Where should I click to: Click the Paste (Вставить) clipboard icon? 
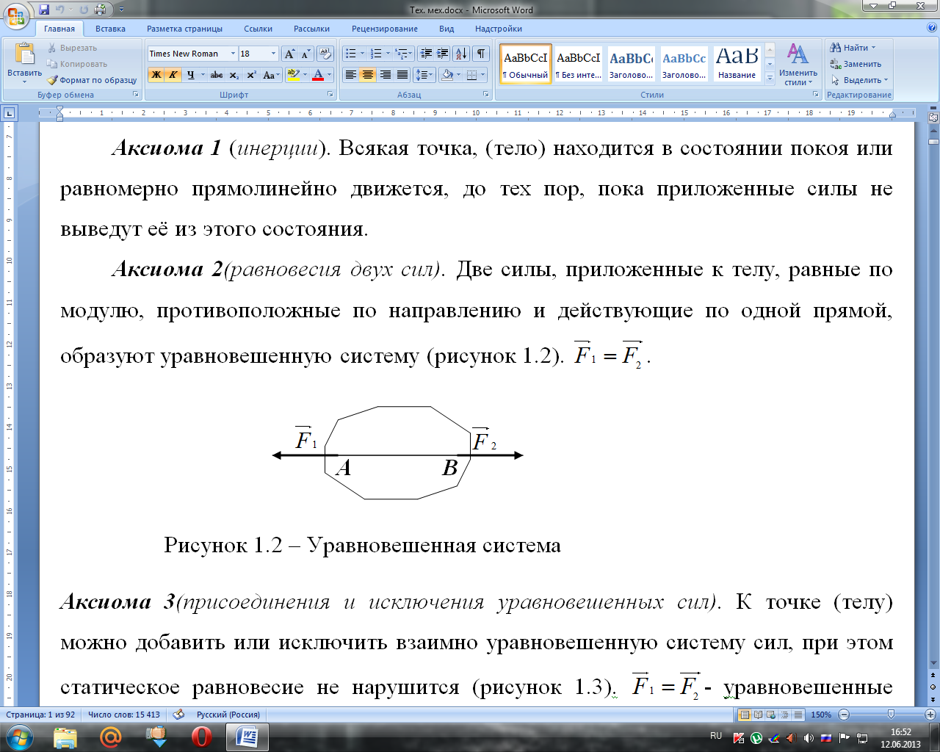coord(25,54)
